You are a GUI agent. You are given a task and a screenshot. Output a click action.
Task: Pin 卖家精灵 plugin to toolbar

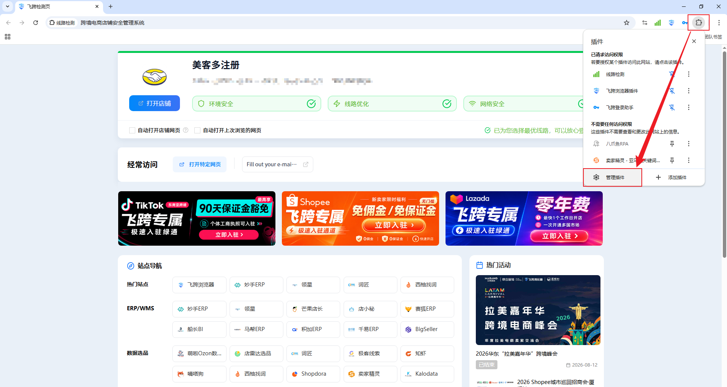[x=672, y=161]
